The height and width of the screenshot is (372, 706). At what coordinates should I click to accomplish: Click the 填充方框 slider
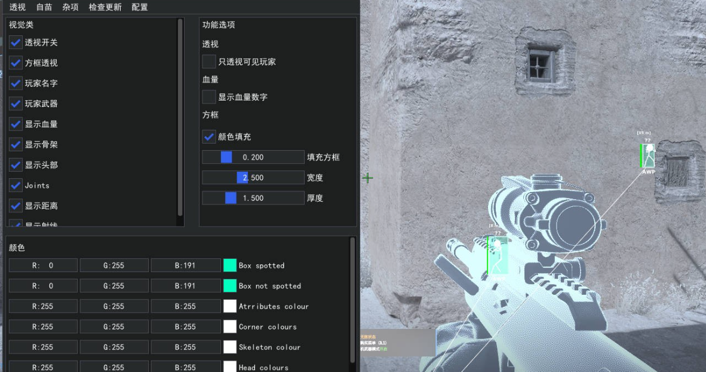tap(253, 157)
